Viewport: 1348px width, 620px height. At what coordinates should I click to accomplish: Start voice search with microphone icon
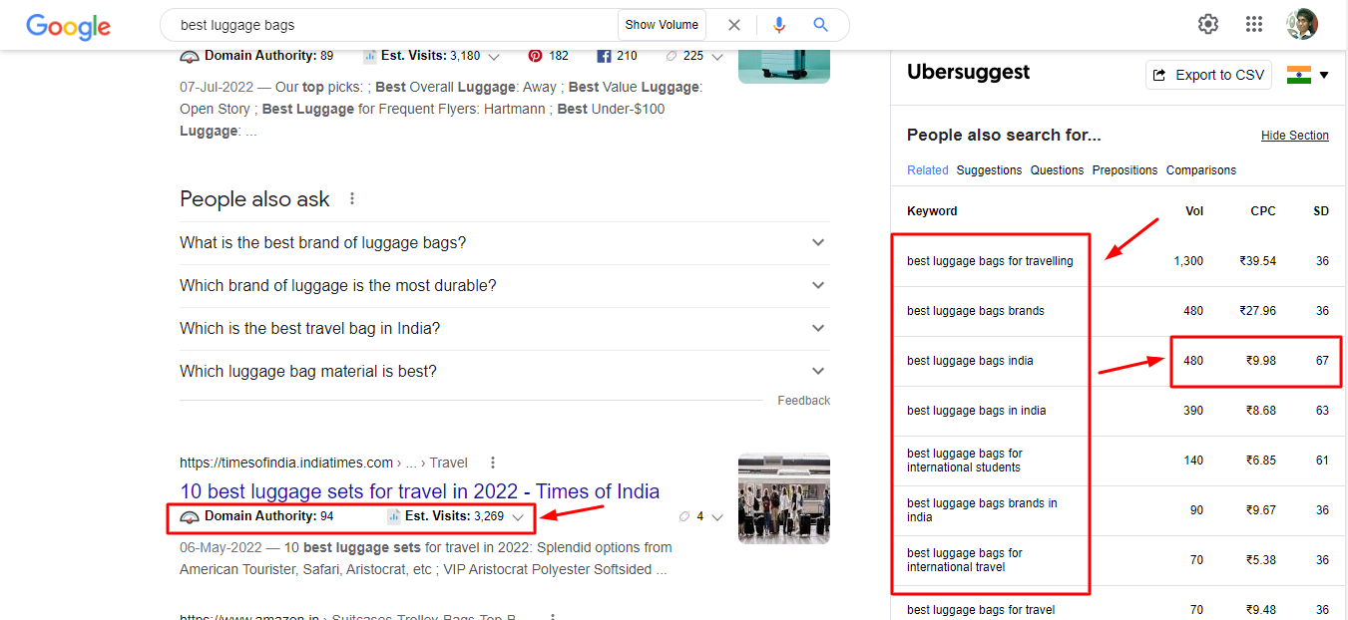click(779, 25)
